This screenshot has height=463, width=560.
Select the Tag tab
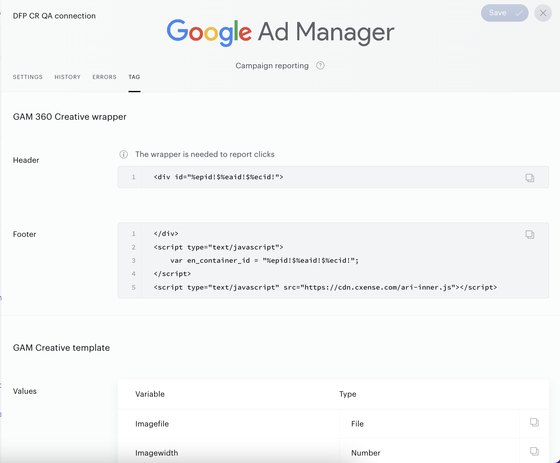click(x=134, y=77)
